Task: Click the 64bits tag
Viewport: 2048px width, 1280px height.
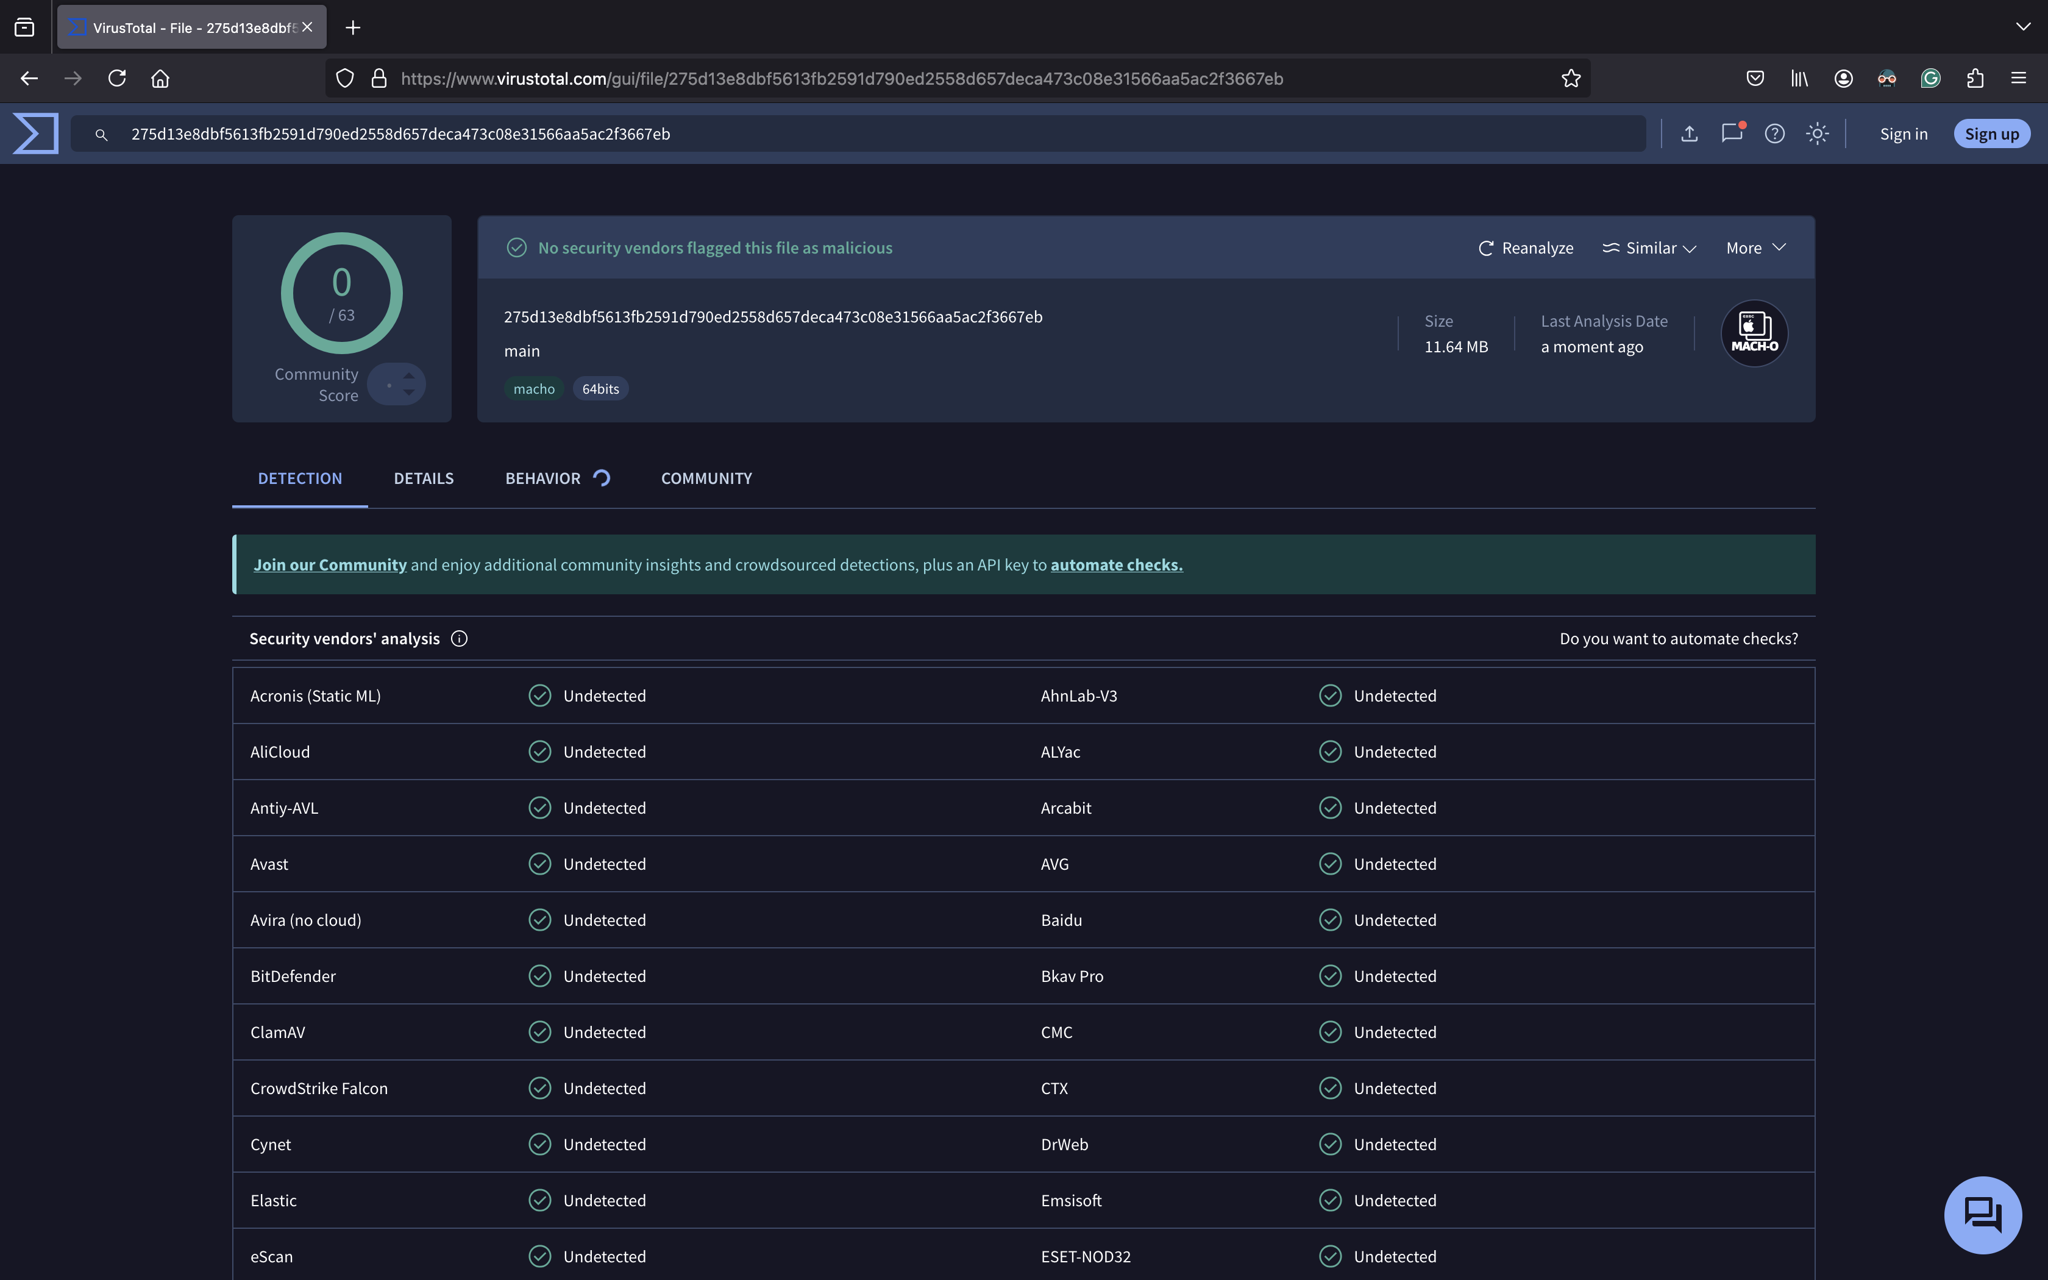Action: coord(600,389)
